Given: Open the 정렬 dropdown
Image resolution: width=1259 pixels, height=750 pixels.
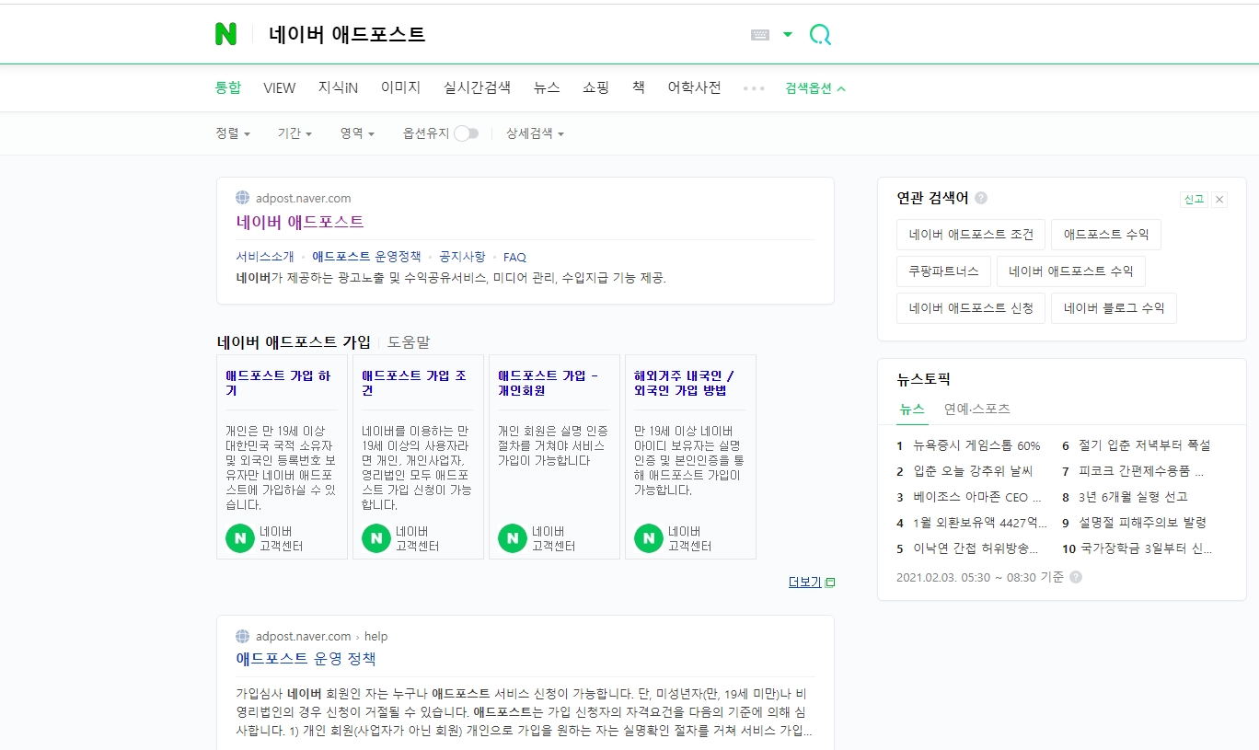Looking at the screenshot, I should click(x=233, y=133).
